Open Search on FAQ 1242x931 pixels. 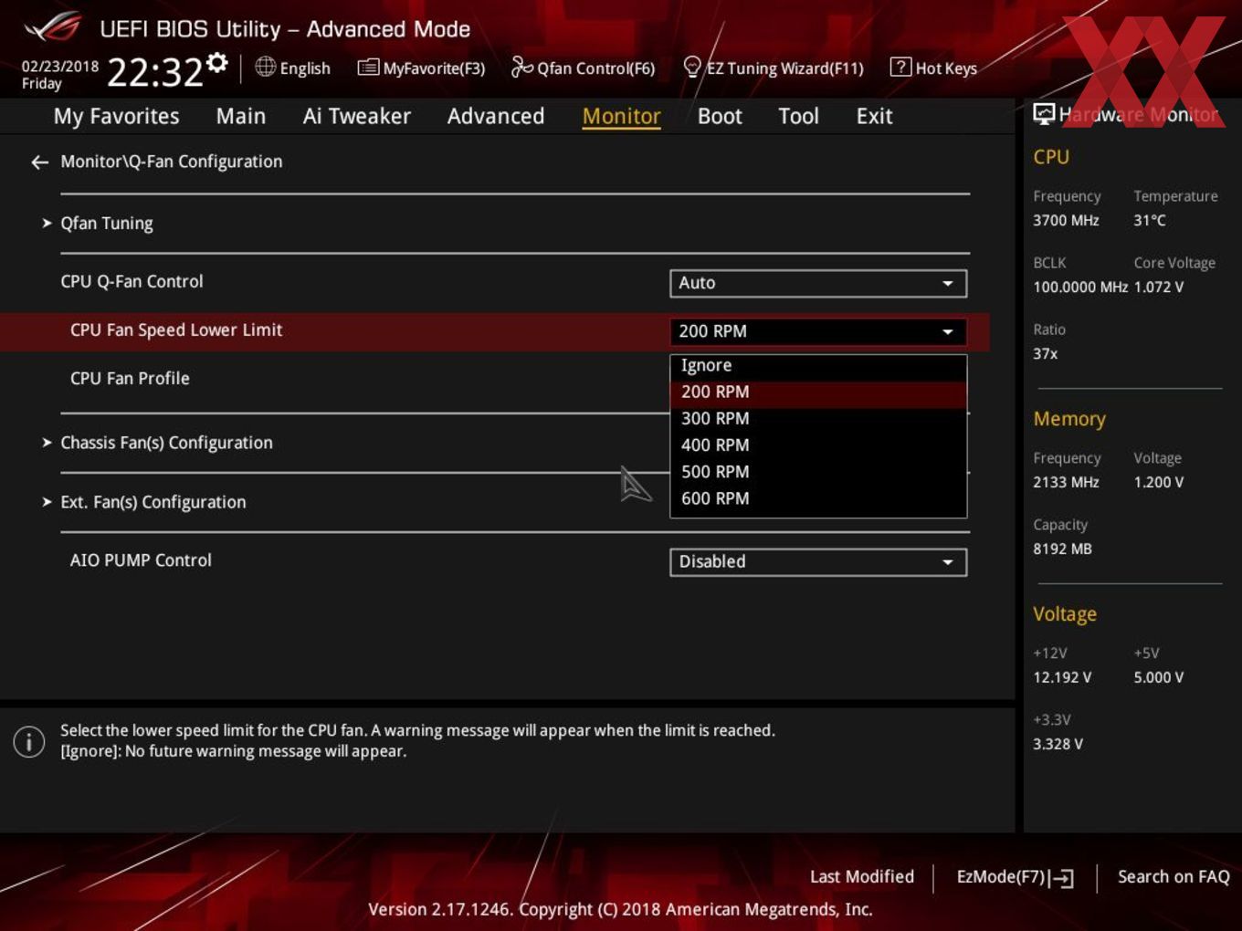tap(1174, 877)
